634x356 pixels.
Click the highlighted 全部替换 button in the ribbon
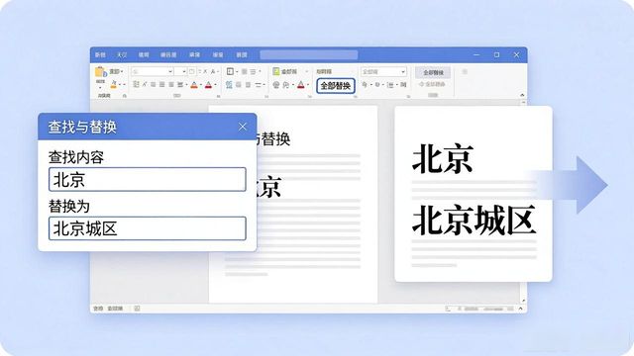[x=336, y=86]
